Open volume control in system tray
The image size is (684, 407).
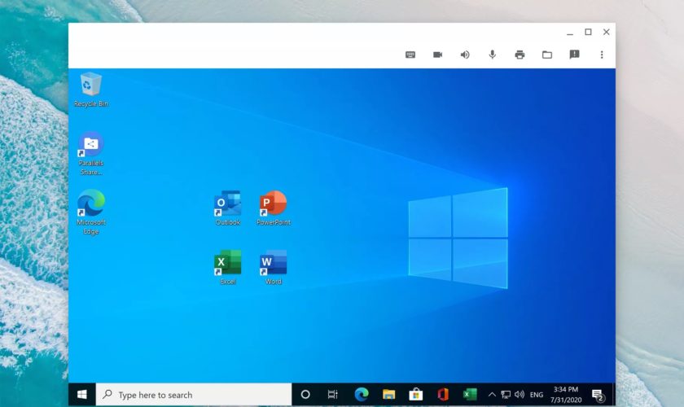point(520,395)
